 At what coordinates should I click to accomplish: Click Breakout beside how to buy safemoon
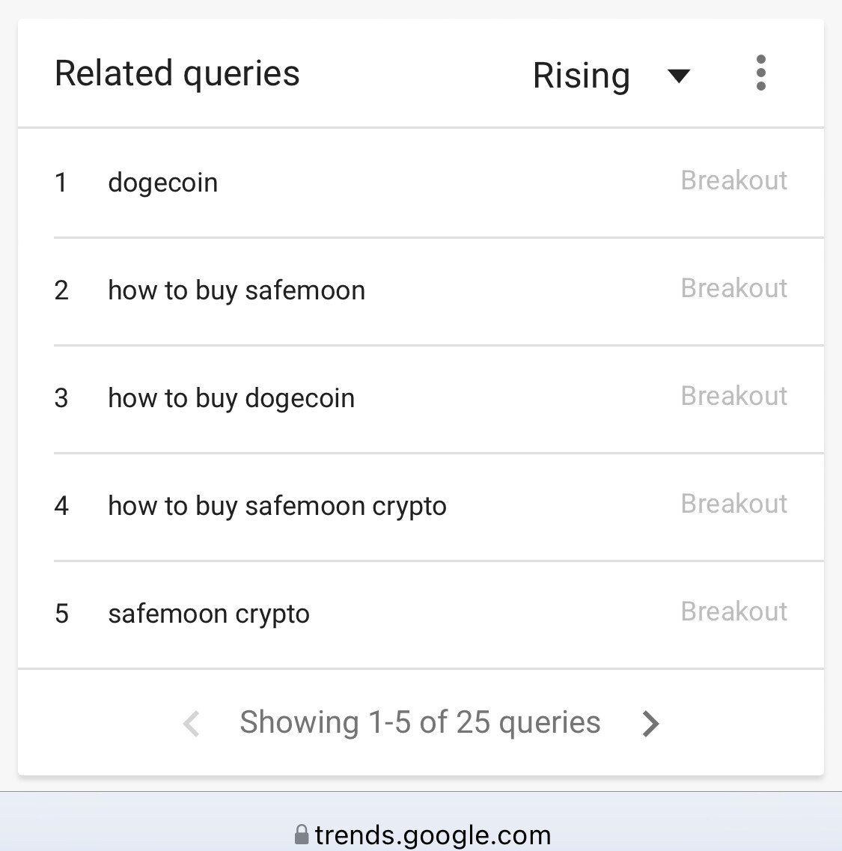click(x=734, y=288)
